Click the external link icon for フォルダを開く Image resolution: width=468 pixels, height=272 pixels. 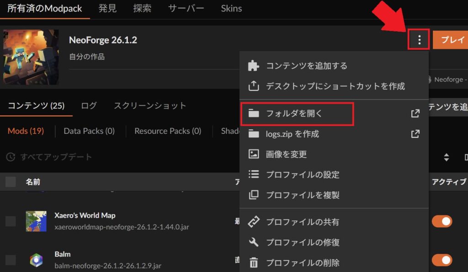[x=415, y=113]
